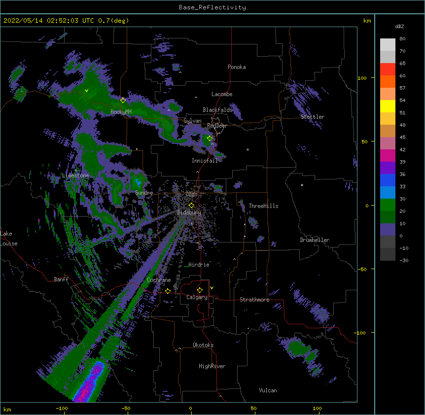Screen dimensions: 425x415
Task: Select the yellow diamond marker below Cochrane
Action: tap(168, 291)
